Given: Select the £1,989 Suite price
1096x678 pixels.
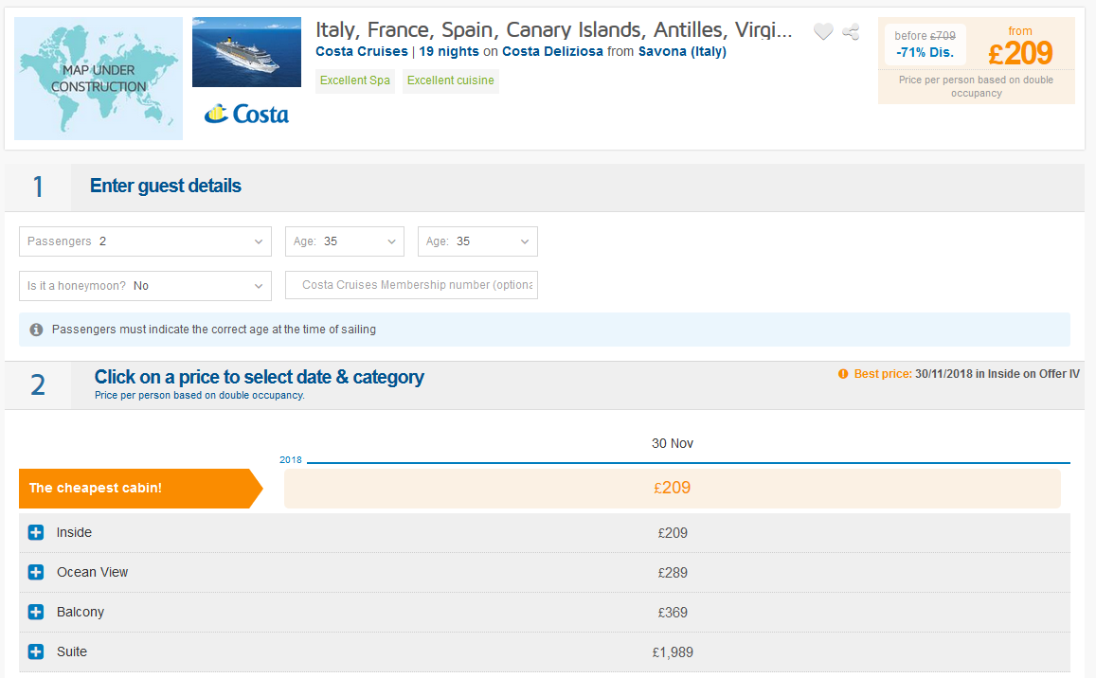Looking at the screenshot, I should (x=673, y=652).
